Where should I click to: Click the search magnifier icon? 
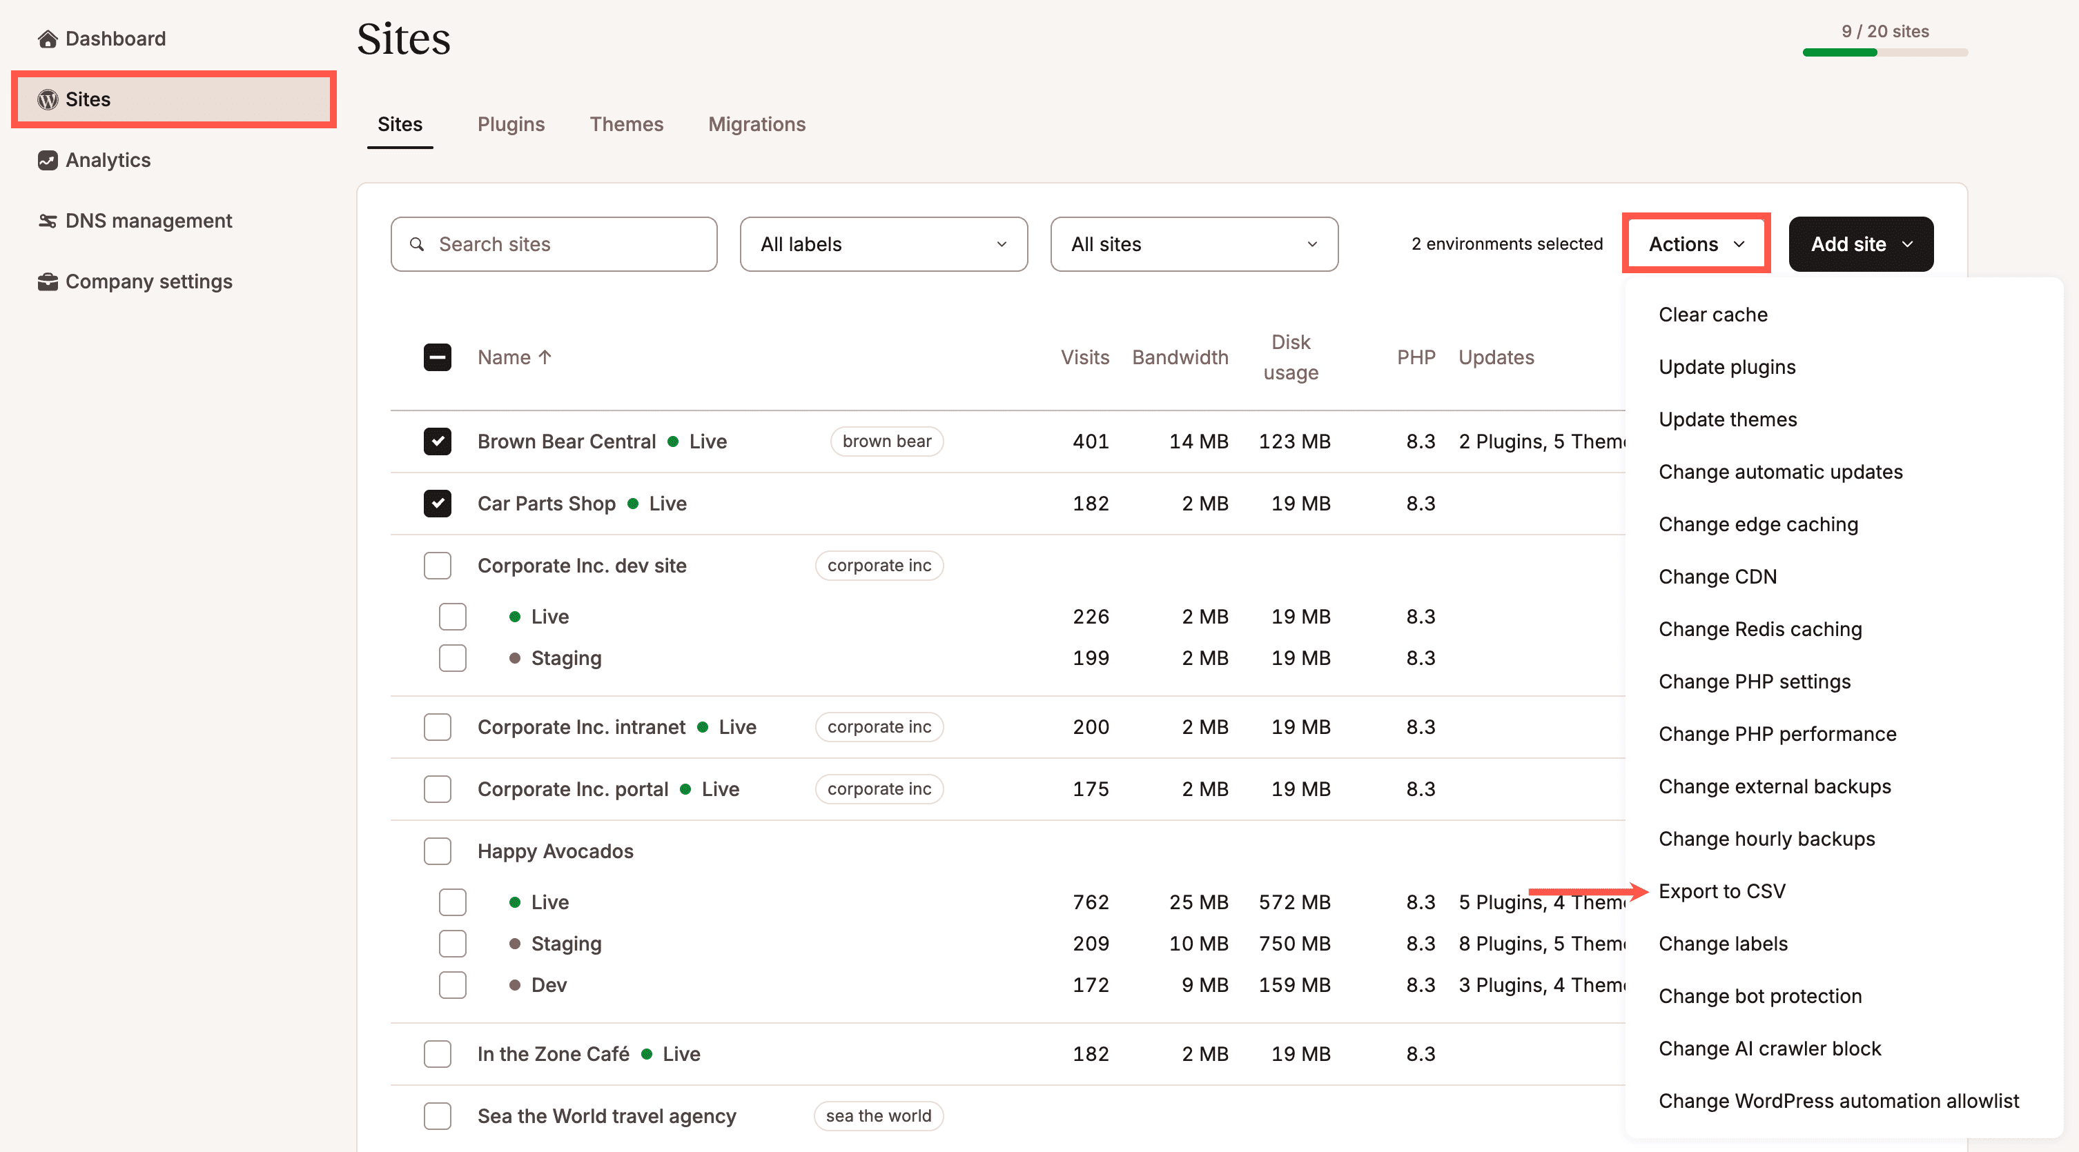[x=416, y=244]
